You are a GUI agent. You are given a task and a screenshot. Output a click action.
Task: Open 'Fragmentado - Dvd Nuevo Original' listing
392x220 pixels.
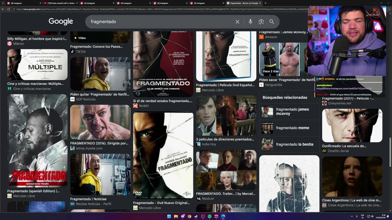(162, 203)
